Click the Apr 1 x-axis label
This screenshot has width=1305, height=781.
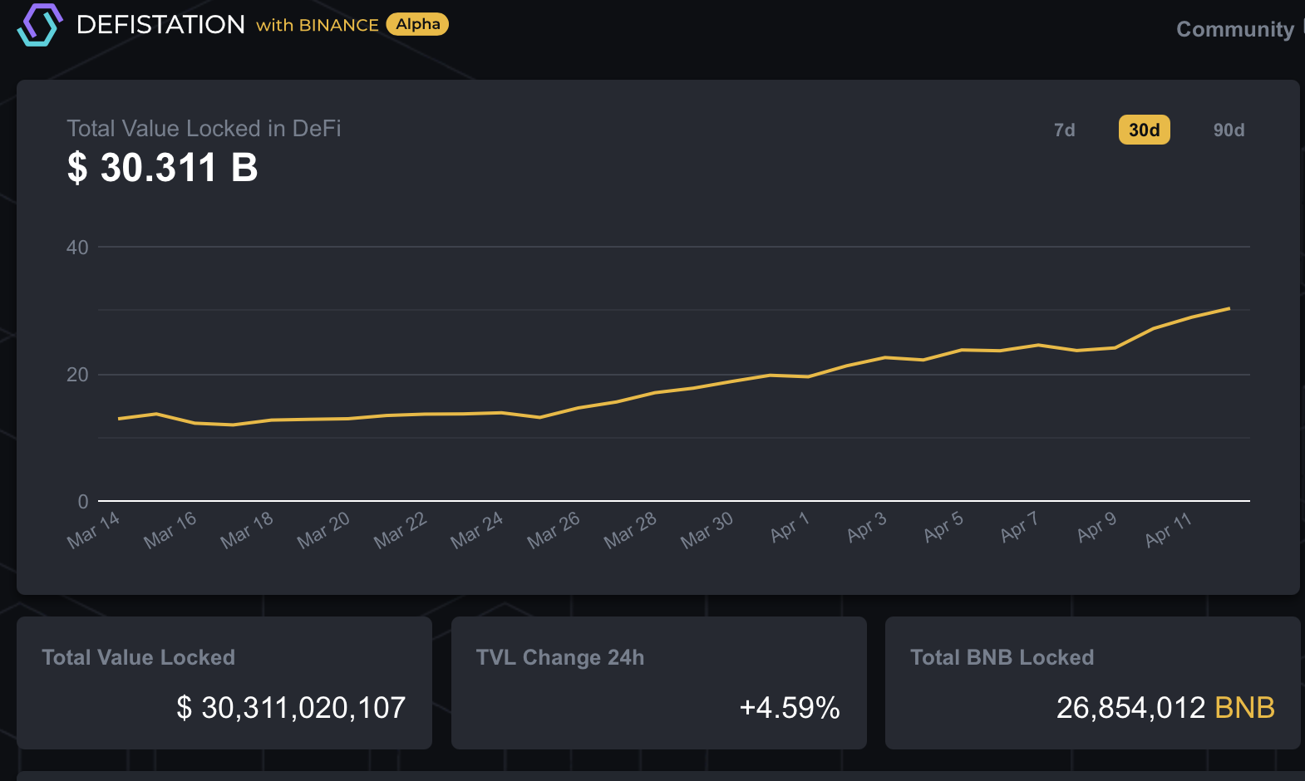789,528
